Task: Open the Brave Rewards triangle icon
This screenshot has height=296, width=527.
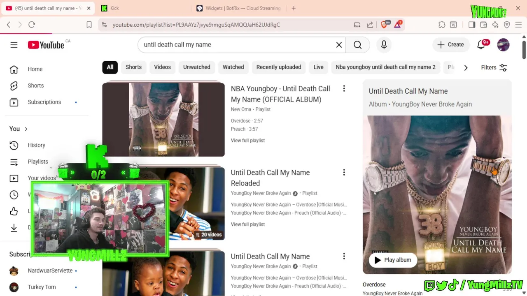Action: (x=398, y=25)
